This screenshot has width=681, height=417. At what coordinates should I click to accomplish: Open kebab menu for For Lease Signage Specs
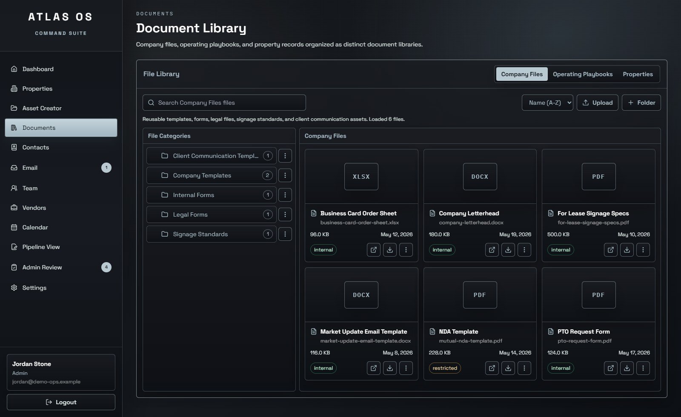(x=643, y=250)
